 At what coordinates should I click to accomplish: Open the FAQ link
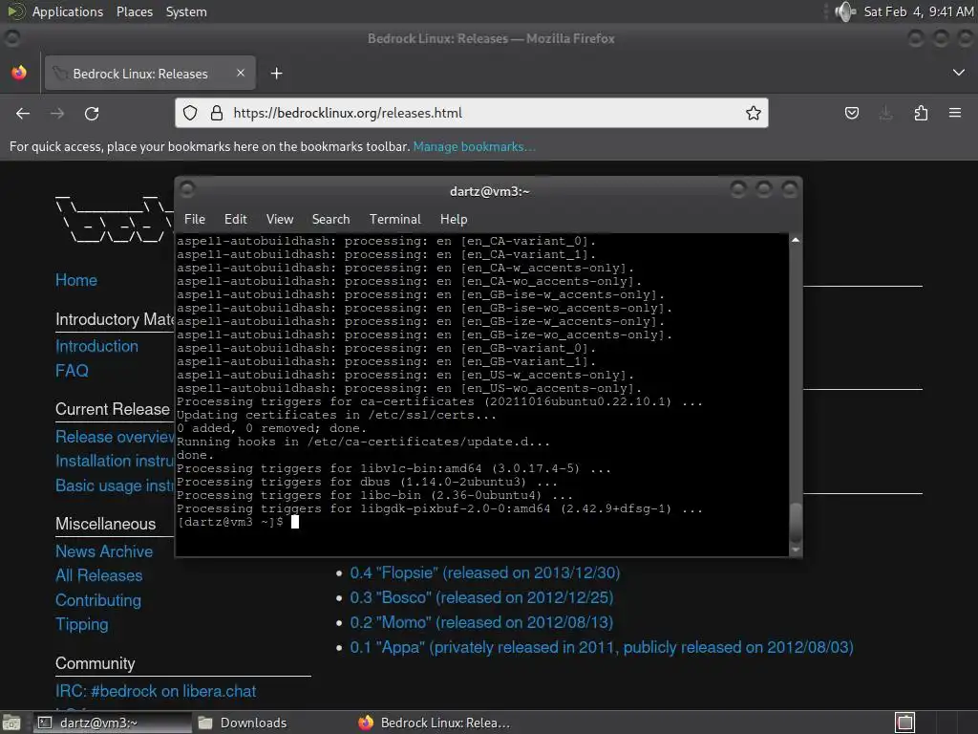(72, 371)
